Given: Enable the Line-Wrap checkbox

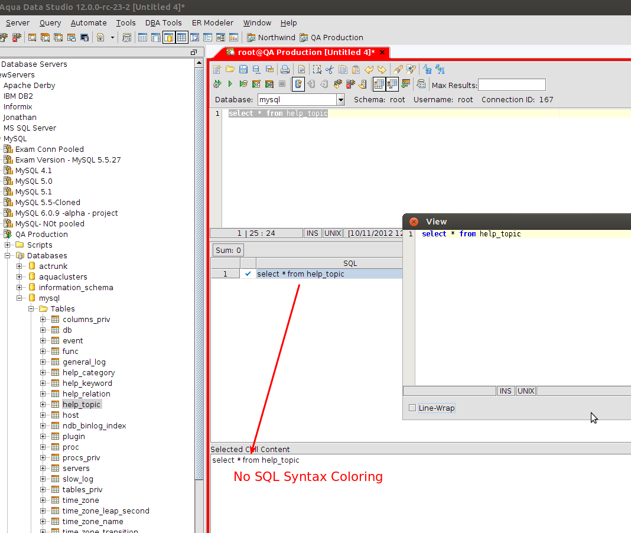Looking at the screenshot, I should pyautogui.click(x=412, y=408).
